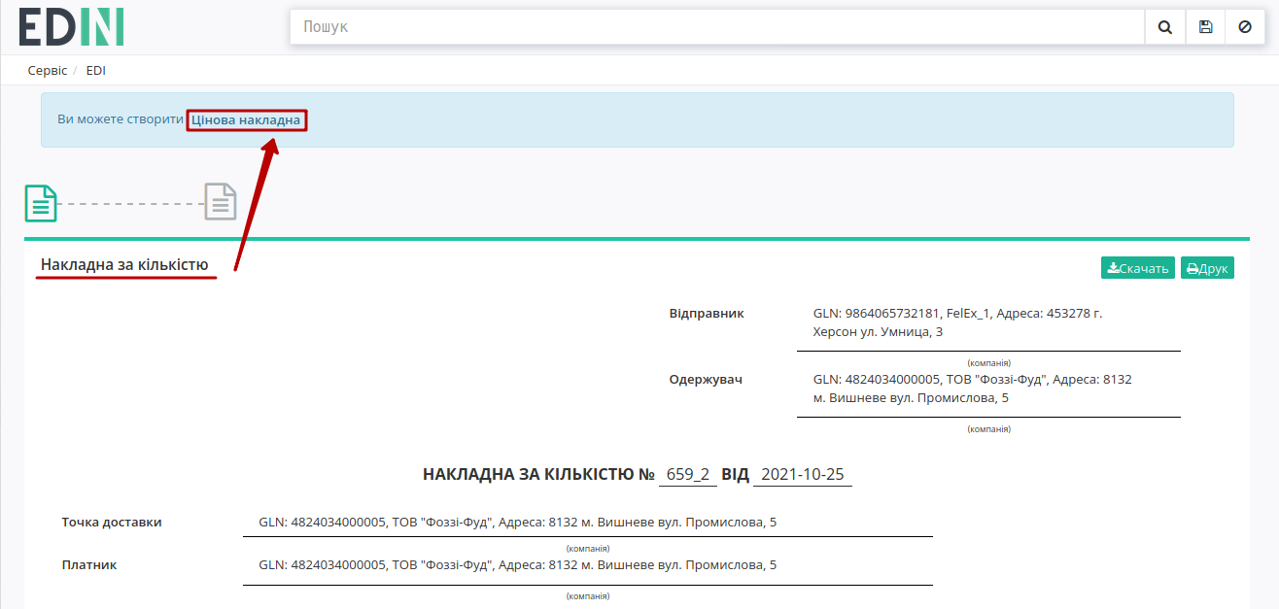This screenshot has width=1279, height=609.
Task: Open the EDI breadcrumb
Action: [95, 71]
